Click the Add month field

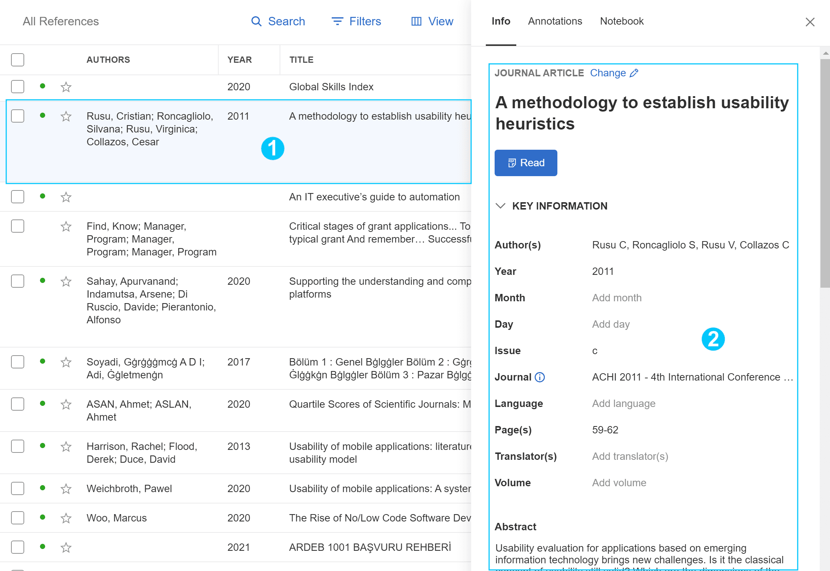[x=616, y=298]
